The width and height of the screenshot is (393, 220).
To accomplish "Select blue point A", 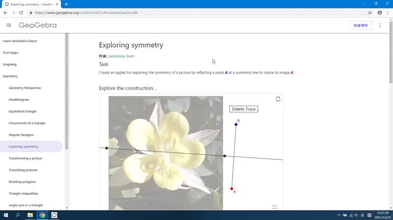I will click(x=236, y=124).
